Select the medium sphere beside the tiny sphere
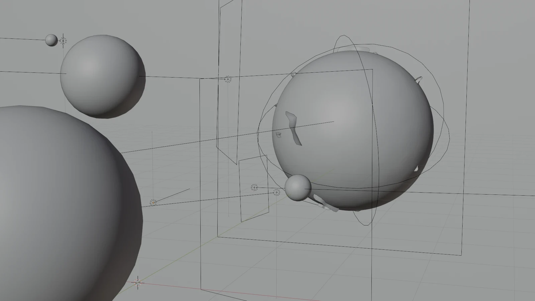This screenshot has width=535, height=301. (103, 76)
